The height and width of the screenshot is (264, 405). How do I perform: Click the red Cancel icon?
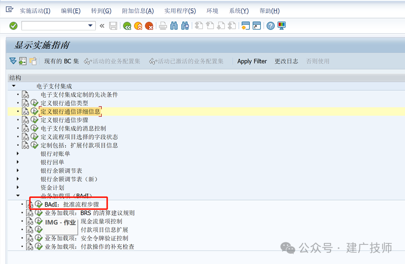point(149,26)
